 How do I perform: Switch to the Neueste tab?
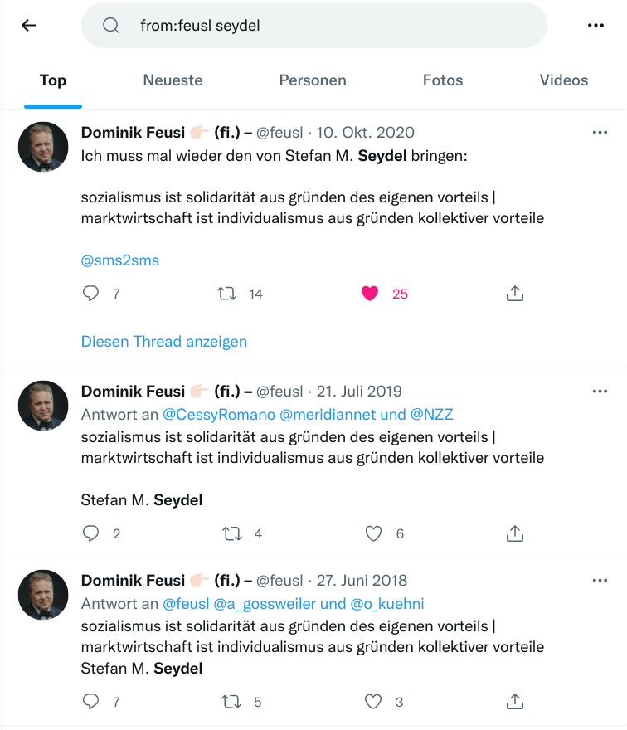pos(173,80)
